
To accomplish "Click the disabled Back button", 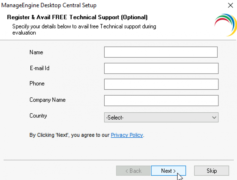I will (x=133, y=171).
